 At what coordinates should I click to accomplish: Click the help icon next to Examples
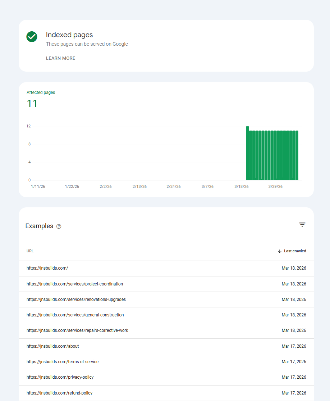[x=59, y=226]
